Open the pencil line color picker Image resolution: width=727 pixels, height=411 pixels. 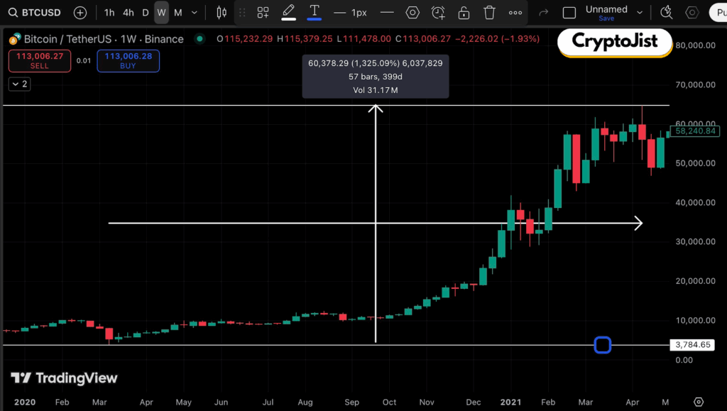point(288,12)
